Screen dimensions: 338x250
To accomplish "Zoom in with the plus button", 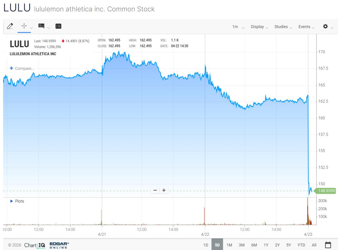I will [164, 190].
